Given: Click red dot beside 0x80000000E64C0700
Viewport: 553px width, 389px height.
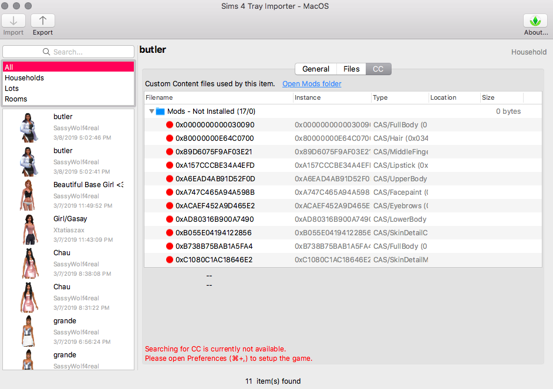Looking at the screenshot, I should click(170, 138).
